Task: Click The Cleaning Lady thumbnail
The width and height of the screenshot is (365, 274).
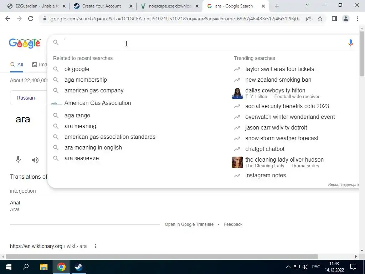Action: (x=237, y=162)
